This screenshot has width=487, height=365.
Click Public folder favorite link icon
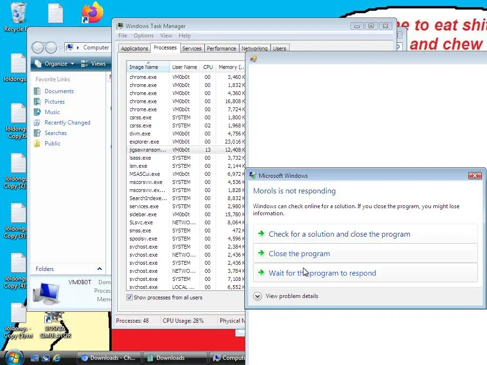click(x=37, y=144)
